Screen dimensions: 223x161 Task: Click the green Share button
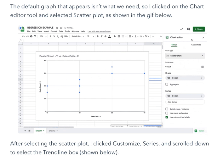point(199,29)
